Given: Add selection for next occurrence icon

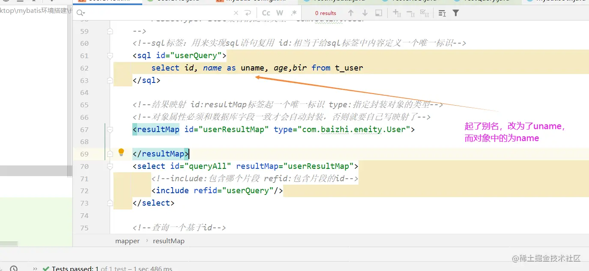Looking at the screenshot, I should [397, 13].
